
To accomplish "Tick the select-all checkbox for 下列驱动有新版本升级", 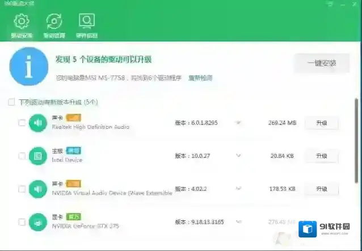I will point(11,102).
